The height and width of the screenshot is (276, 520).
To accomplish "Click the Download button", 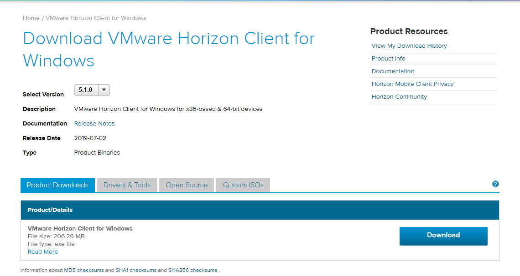I will [x=443, y=236].
